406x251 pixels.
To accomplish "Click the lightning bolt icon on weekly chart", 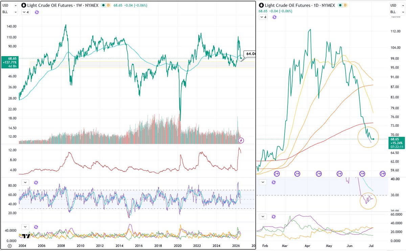I will point(241,140).
